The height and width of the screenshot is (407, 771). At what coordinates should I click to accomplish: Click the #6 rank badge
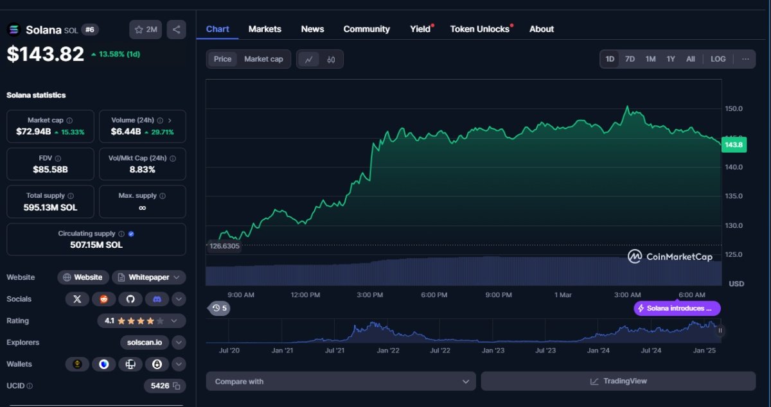(90, 30)
